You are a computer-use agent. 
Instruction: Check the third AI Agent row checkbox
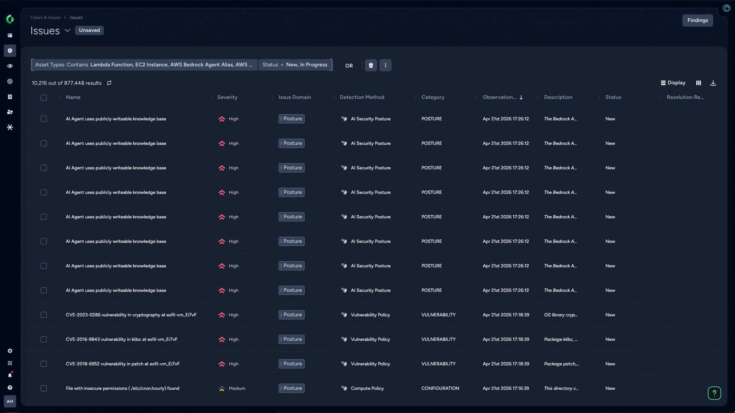[x=44, y=168]
